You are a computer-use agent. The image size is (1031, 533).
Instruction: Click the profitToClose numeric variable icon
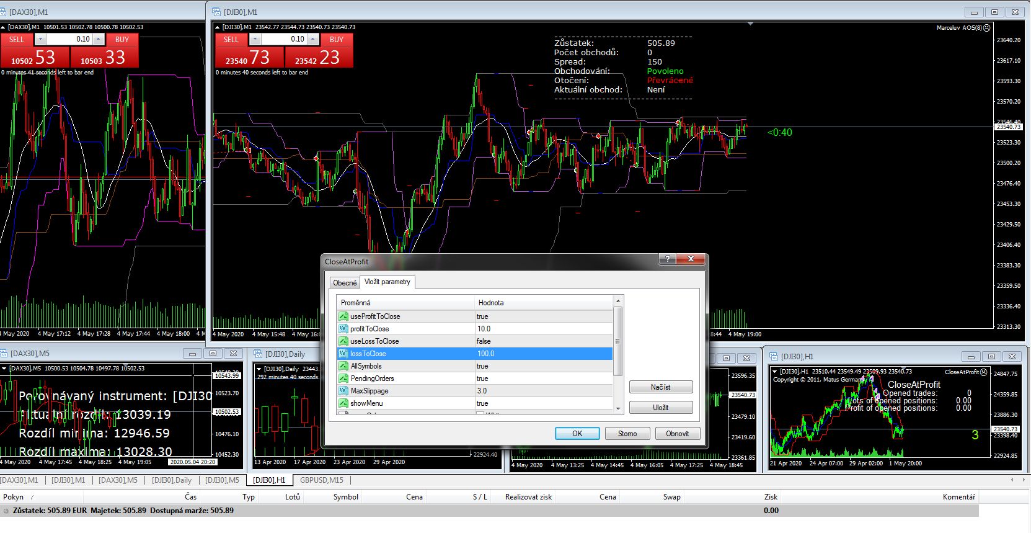tap(343, 329)
